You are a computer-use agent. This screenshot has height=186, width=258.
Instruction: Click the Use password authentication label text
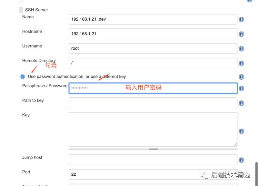click(77, 77)
